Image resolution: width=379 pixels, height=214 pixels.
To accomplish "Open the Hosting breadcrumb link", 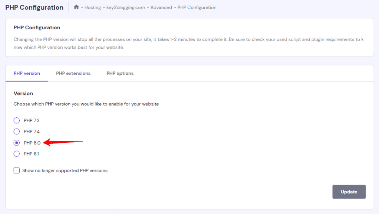I will (92, 7).
